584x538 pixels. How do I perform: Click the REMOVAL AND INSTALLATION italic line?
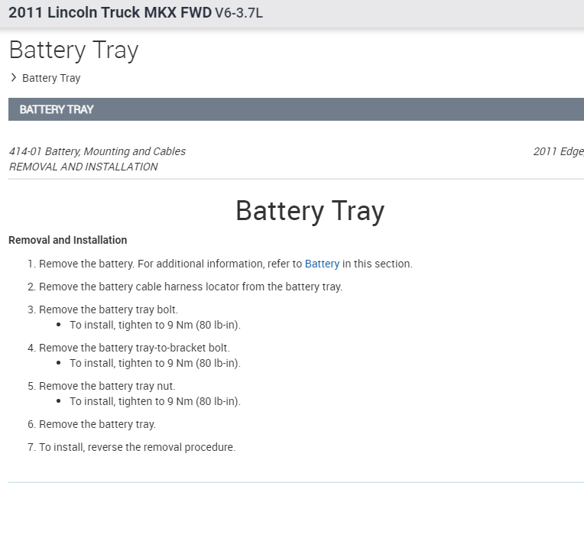pyautogui.click(x=83, y=167)
